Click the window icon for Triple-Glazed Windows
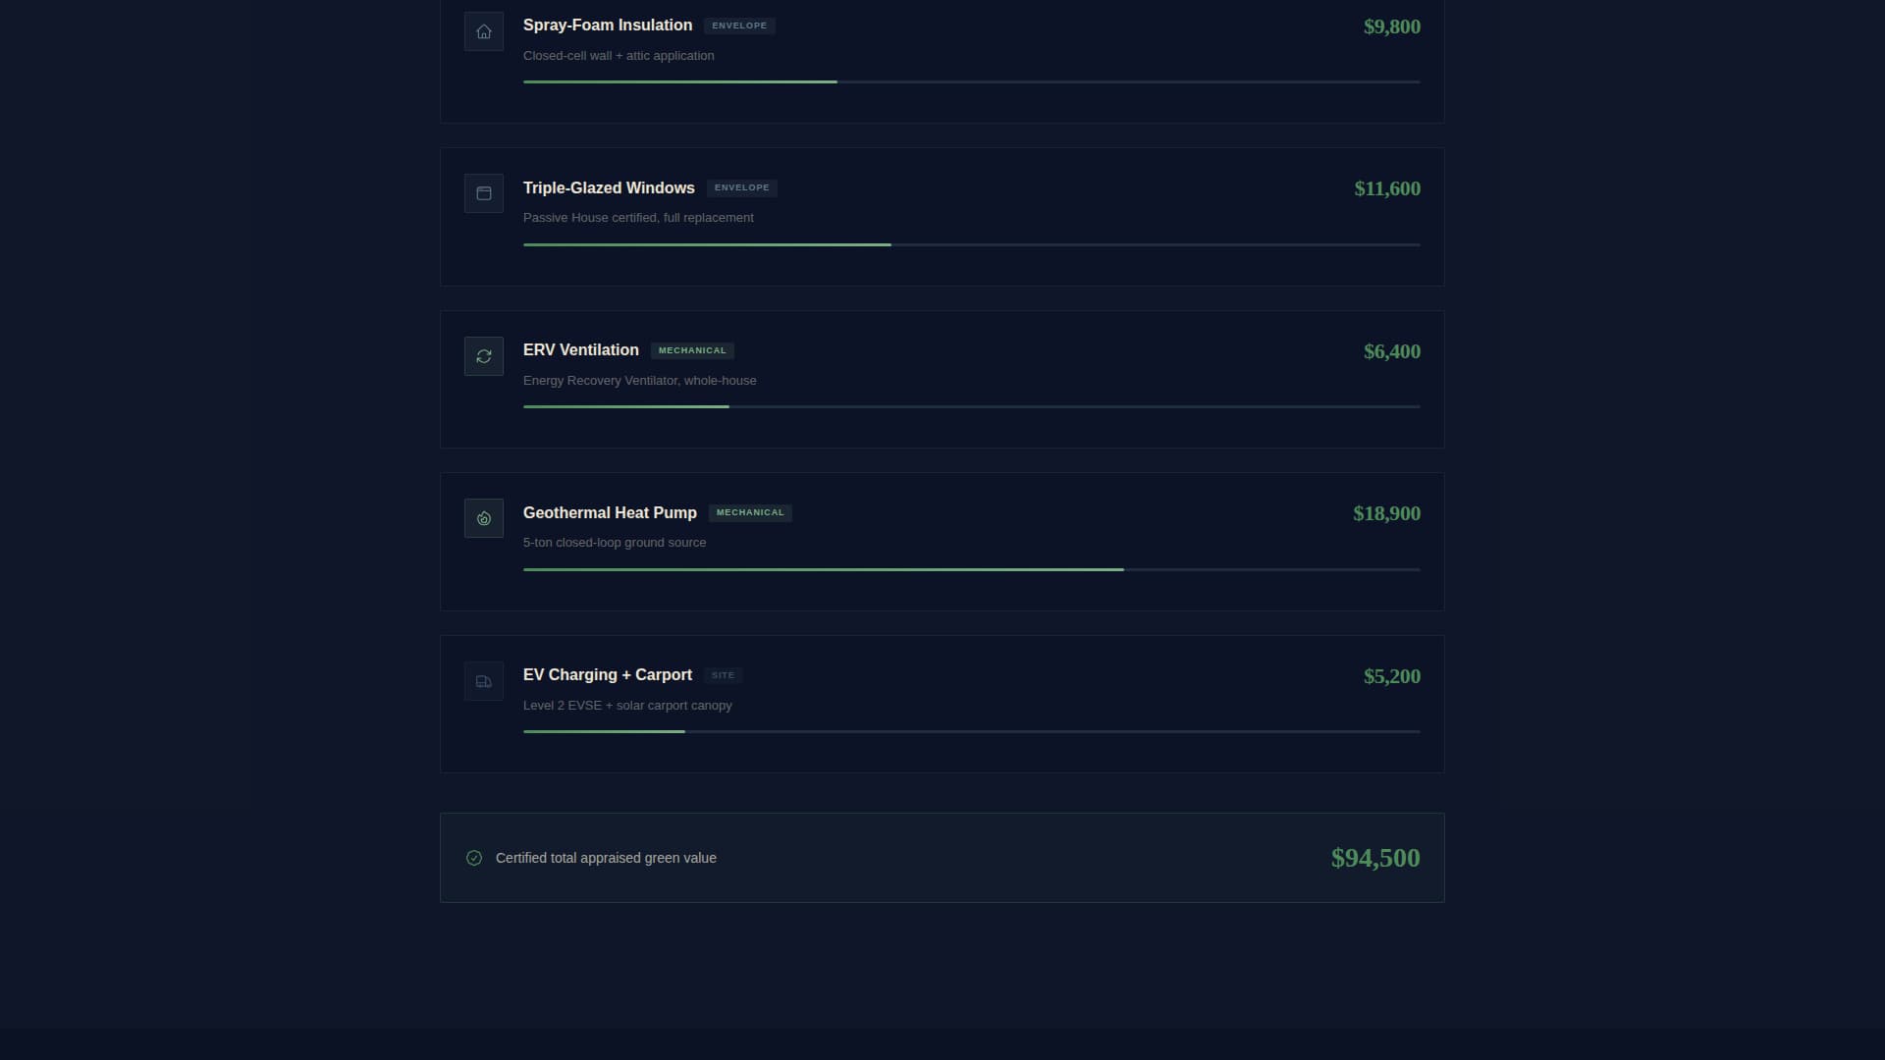Viewport: 1885px width, 1060px height. [483, 192]
